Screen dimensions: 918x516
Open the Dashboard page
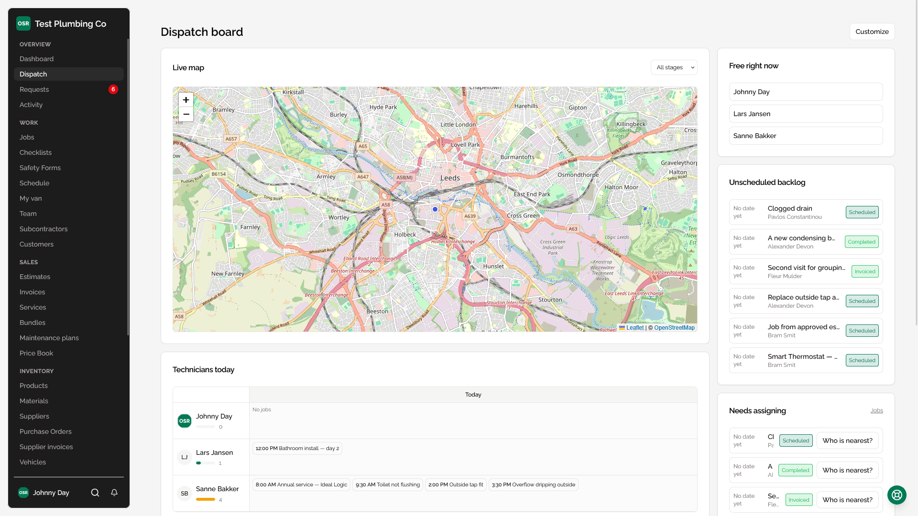[x=69, y=59]
